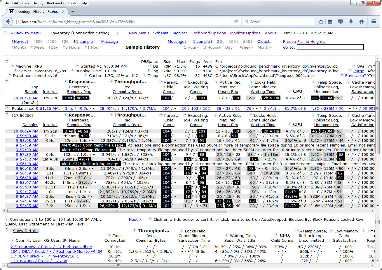
Task: Open the File menu
Action: 6,3
